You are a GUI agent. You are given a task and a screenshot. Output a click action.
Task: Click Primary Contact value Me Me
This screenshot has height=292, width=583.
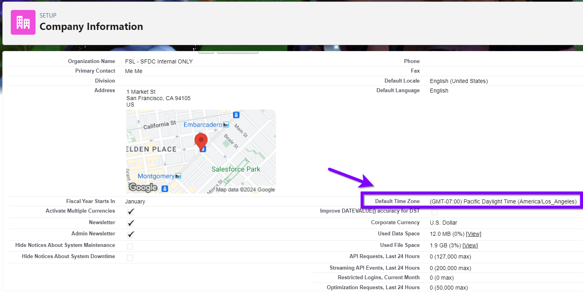pos(134,71)
